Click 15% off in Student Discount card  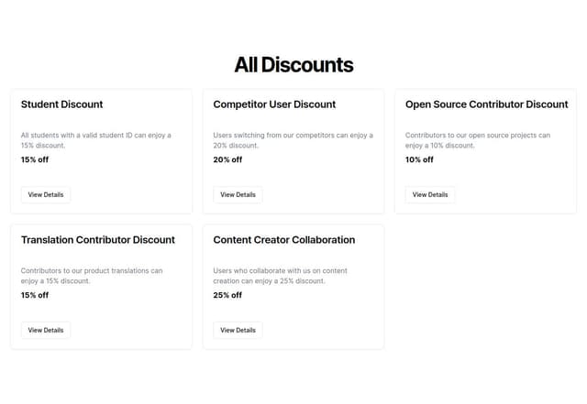coord(35,159)
